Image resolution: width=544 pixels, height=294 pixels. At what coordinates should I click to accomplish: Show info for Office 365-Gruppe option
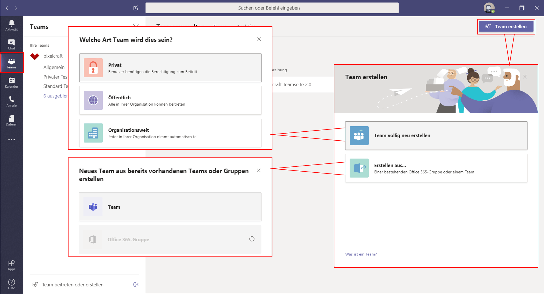(252, 239)
